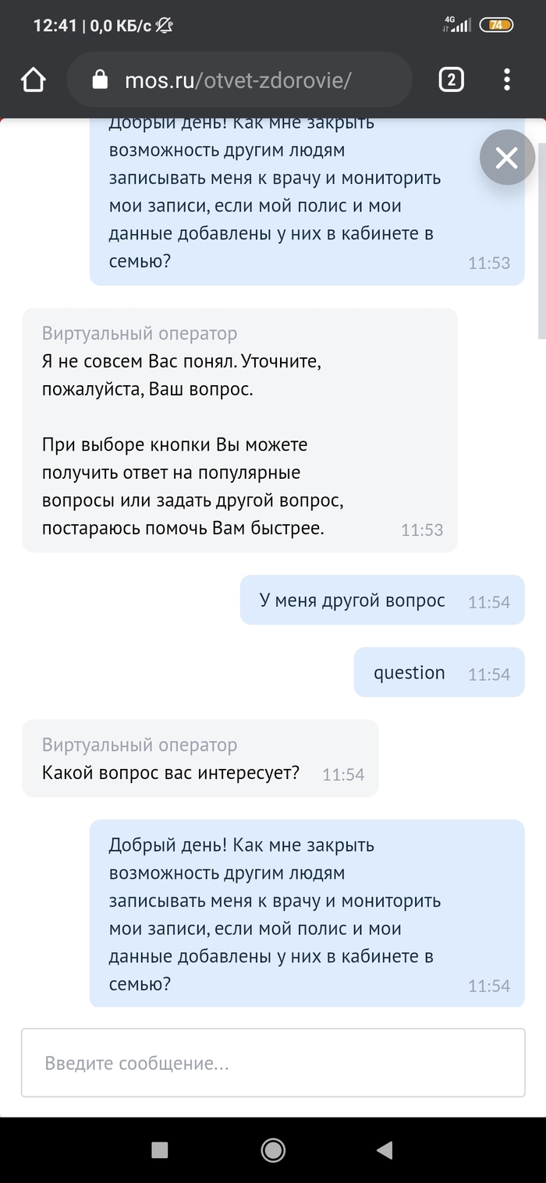Tap the battery indicator in the status bar
The width and height of the screenshot is (546, 1183).
(496, 25)
